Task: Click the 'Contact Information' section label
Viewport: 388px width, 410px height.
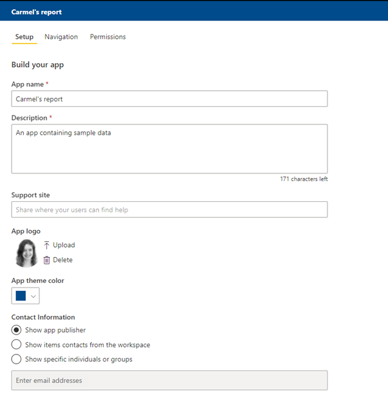Action: [43, 317]
